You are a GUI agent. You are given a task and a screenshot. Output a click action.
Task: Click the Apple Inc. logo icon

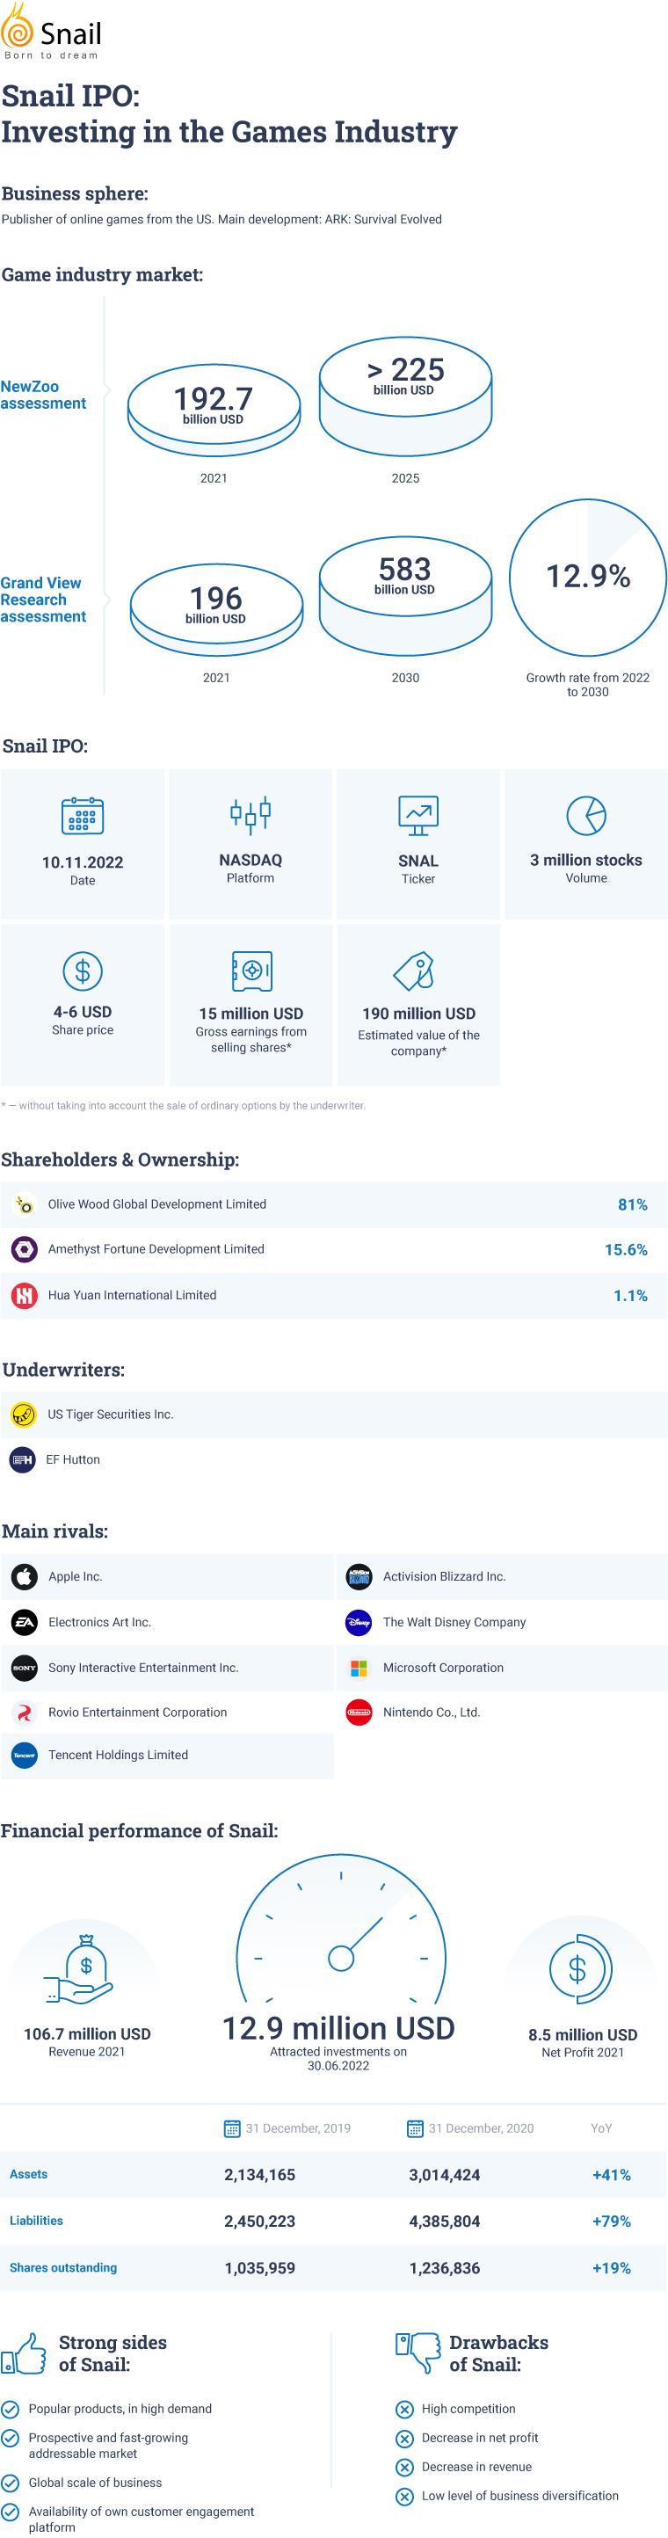(25, 1576)
